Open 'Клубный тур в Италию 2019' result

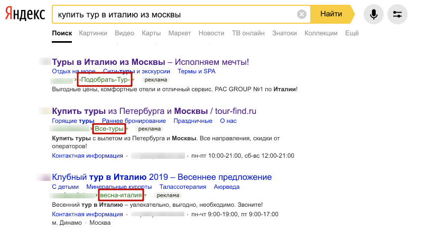[x=162, y=177]
